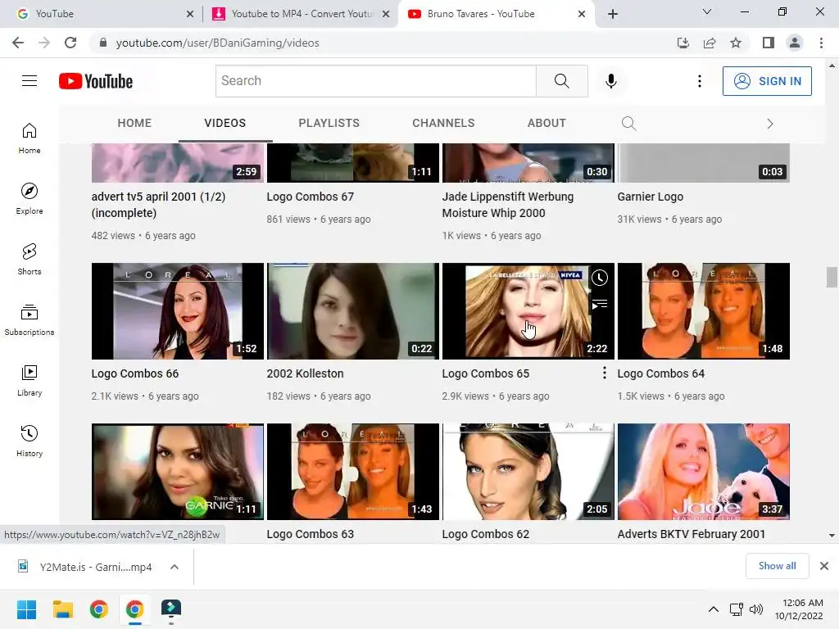Select the VIDEOS tab
This screenshot has height=629, width=839.
[224, 123]
